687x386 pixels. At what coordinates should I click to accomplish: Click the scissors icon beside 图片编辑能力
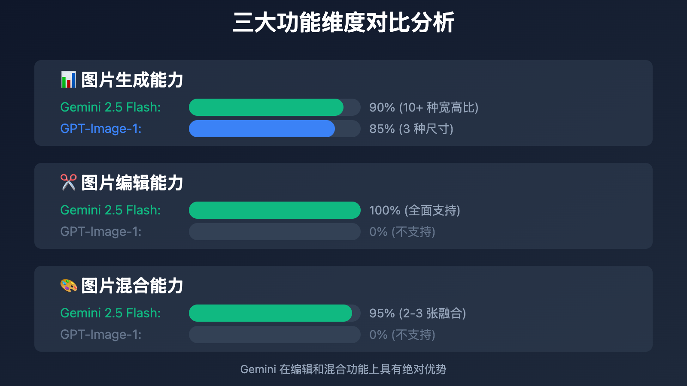click(x=68, y=183)
